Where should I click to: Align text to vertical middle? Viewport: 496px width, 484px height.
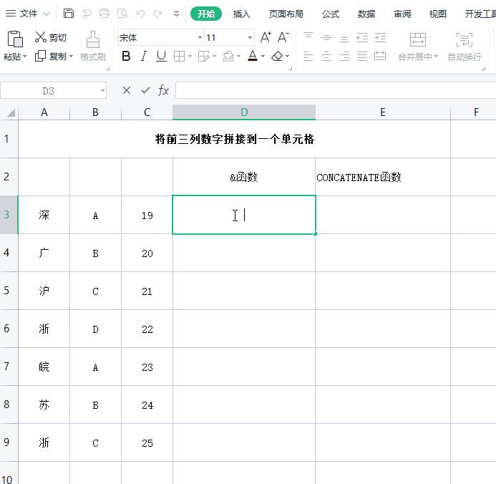point(326,37)
